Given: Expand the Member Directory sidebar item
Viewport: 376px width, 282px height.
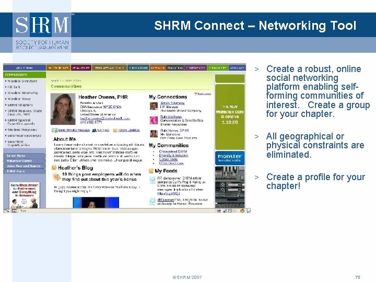Looking at the screenshot, I should [22, 81].
